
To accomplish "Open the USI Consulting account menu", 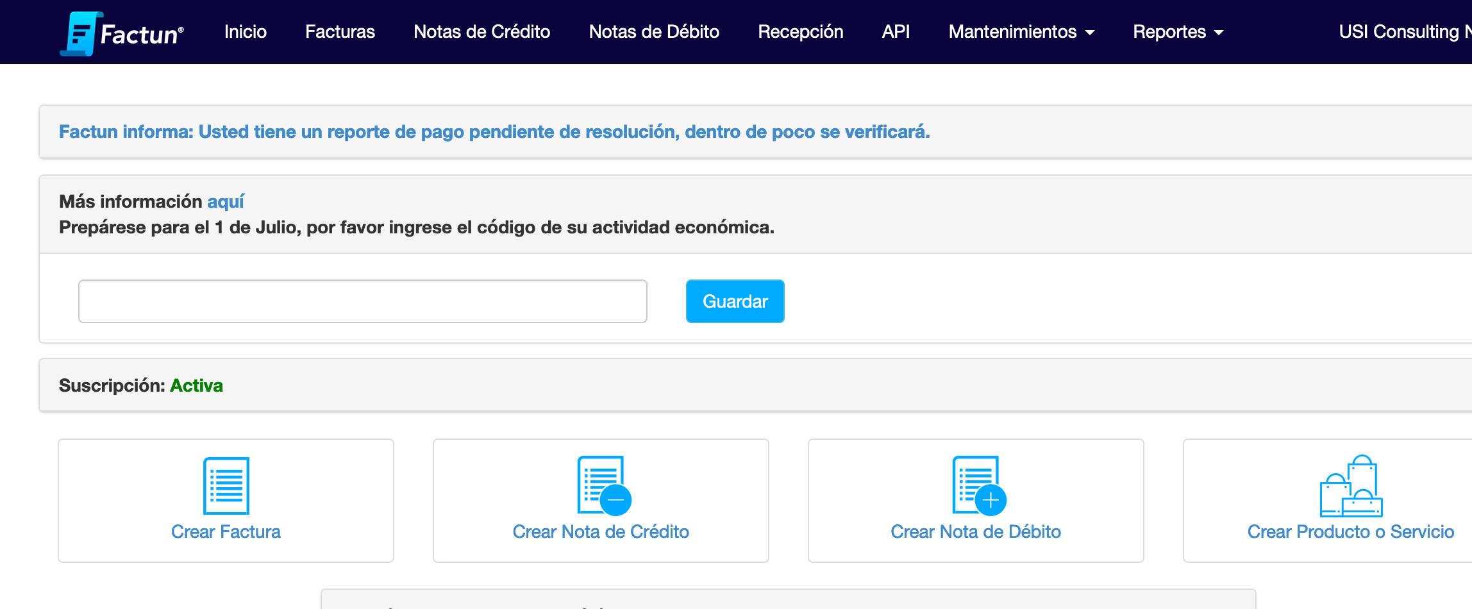I will (1403, 31).
